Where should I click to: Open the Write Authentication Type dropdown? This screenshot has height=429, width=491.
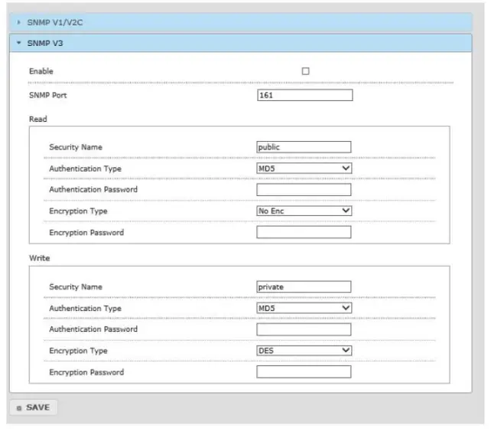coord(304,308)
